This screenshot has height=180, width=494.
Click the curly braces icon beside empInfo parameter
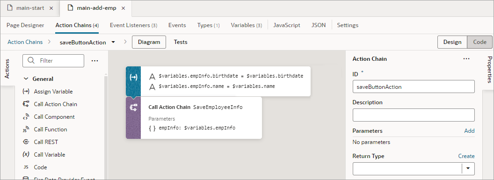[152, 128]
